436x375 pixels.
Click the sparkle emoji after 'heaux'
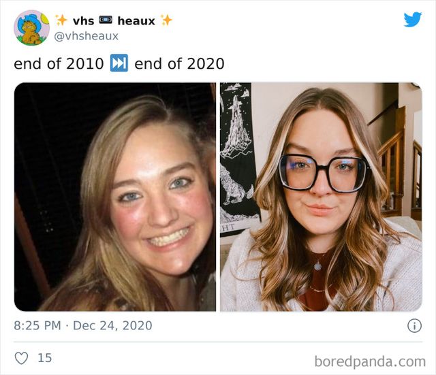coord(166,21)
